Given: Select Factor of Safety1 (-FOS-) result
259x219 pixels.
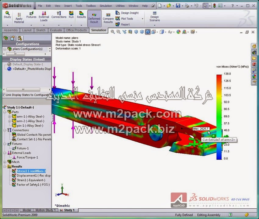Looking at the screenshot, I should [x=31, y=185].
